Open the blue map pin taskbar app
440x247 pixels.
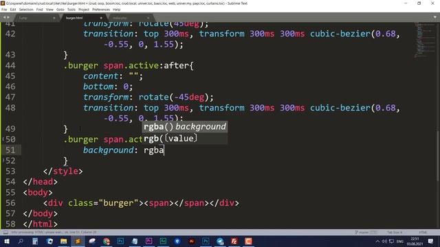[x=177, y=241]
